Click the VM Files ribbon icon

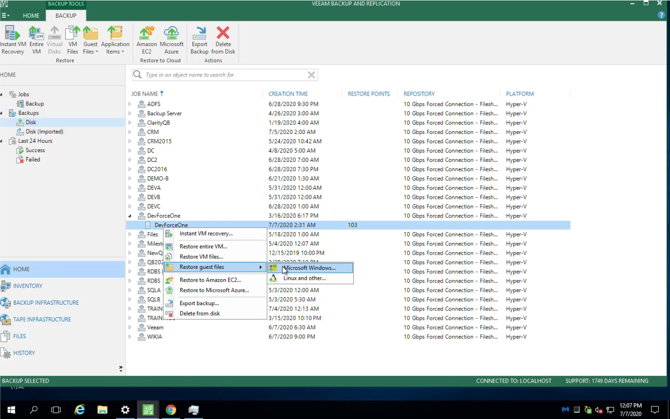coord(73,40)
